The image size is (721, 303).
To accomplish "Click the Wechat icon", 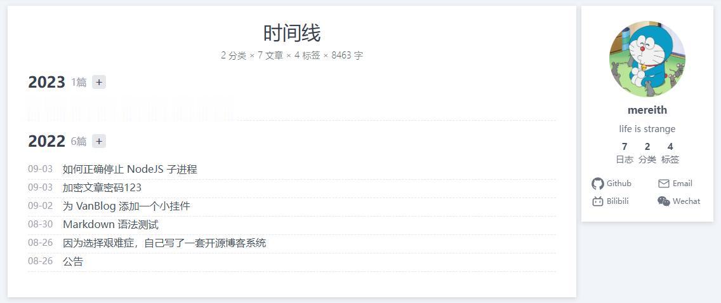I will 664,201.
